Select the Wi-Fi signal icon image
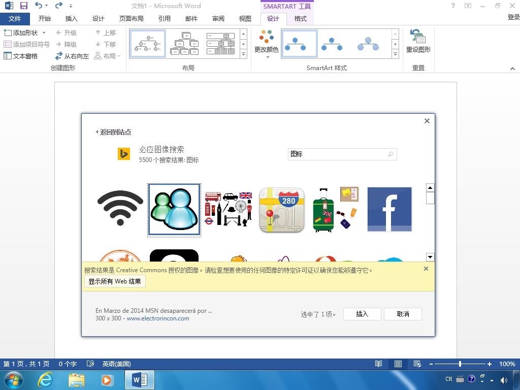Screen dimensions: 520x390 click(x=120, y=209)
